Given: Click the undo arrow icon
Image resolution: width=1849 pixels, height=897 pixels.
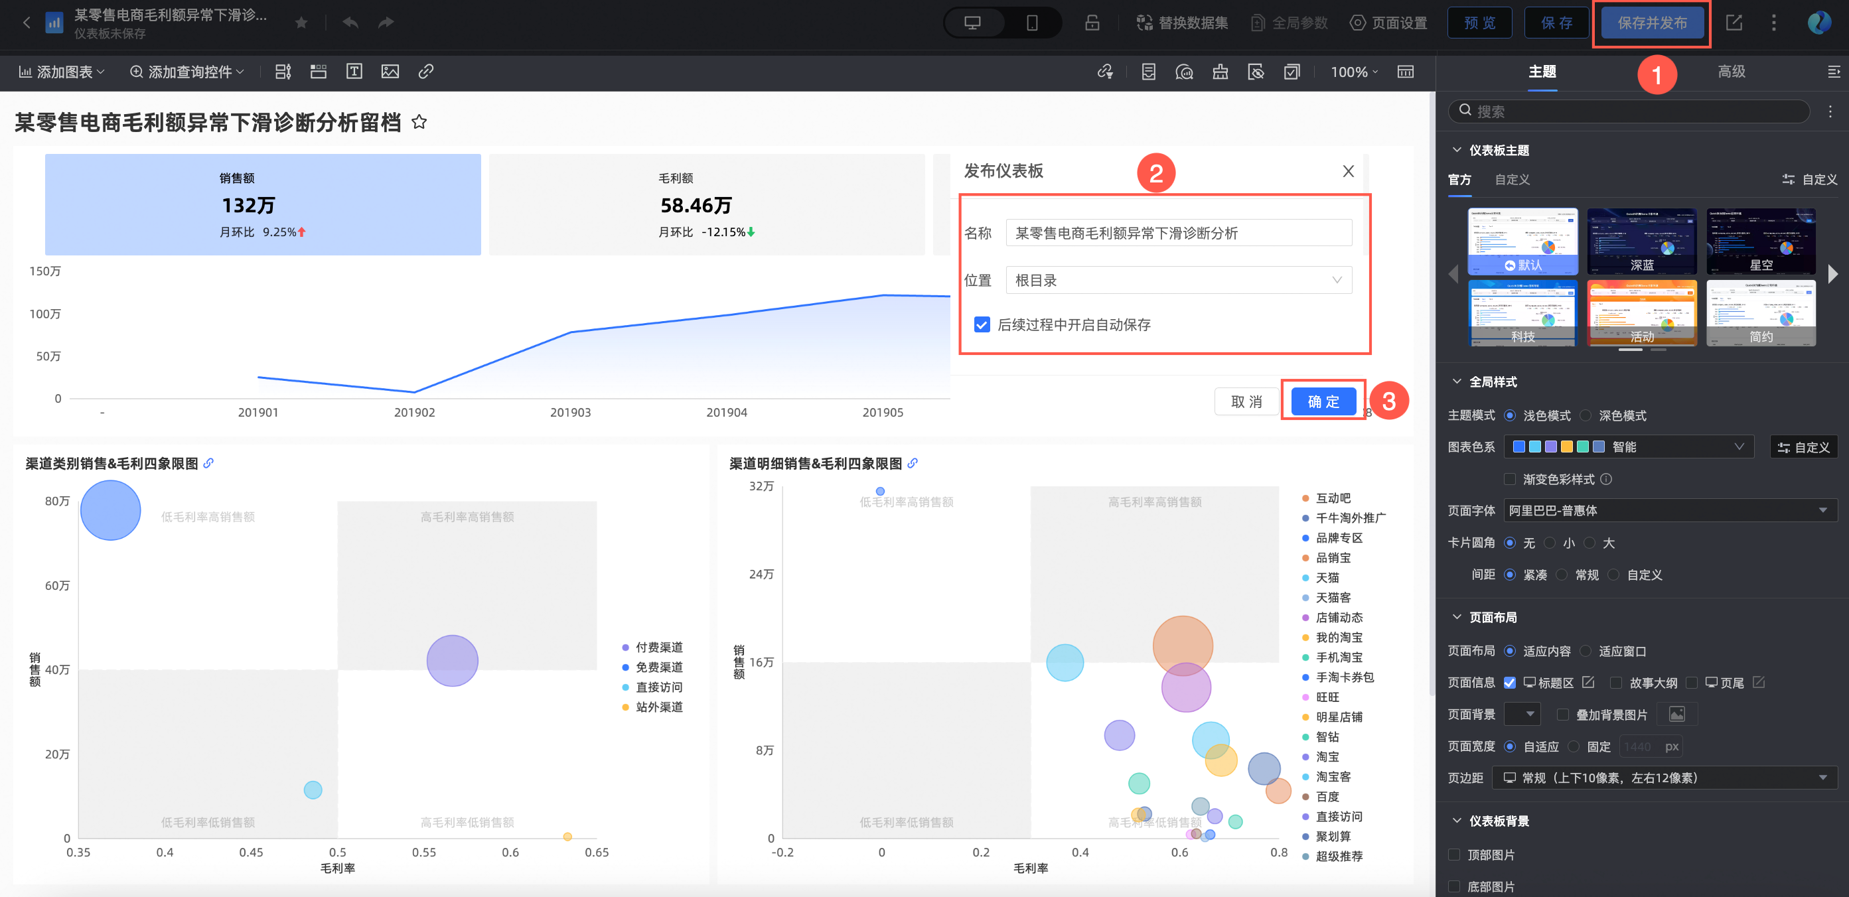Looking at the screenshot, I should [350, 23].
